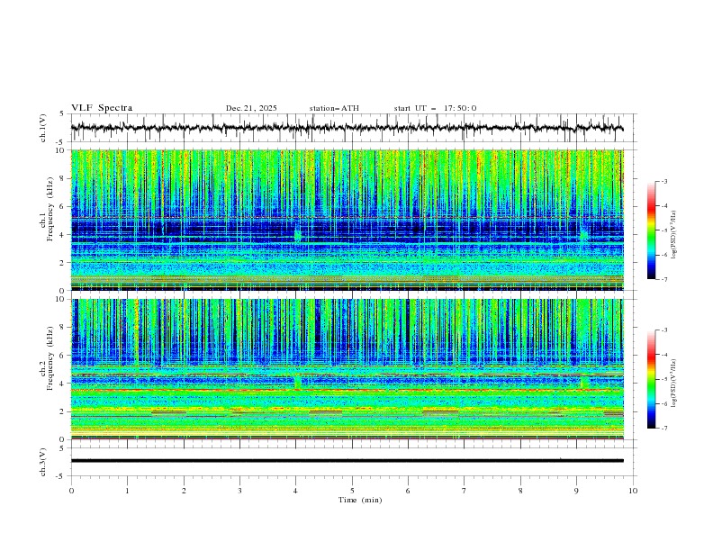Click the 'ch.1(V)' waveform axis label

[x=43, y=128]
